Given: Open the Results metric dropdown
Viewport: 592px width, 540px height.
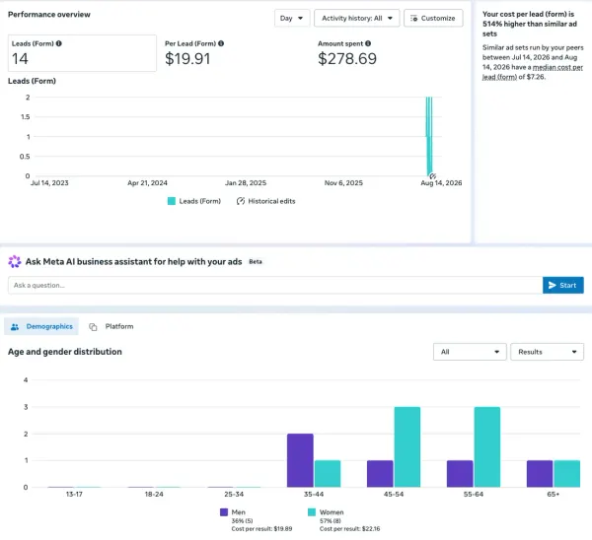Looking at the screenshot, I should coord(547,352).
